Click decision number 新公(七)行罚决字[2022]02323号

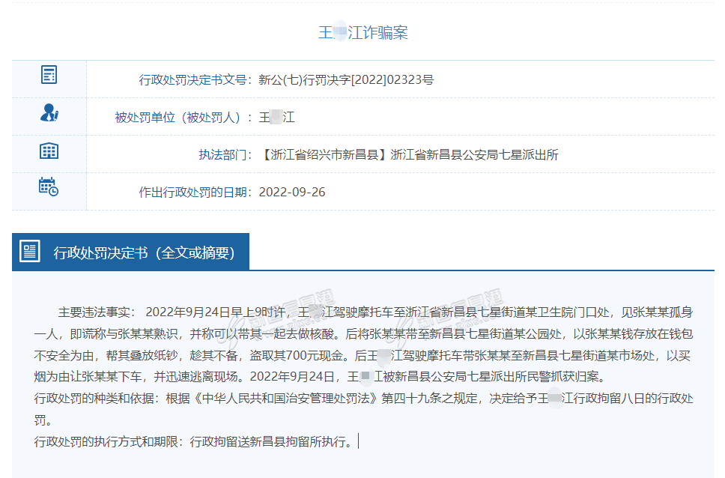pyautogui.click(x=345, y=80)
